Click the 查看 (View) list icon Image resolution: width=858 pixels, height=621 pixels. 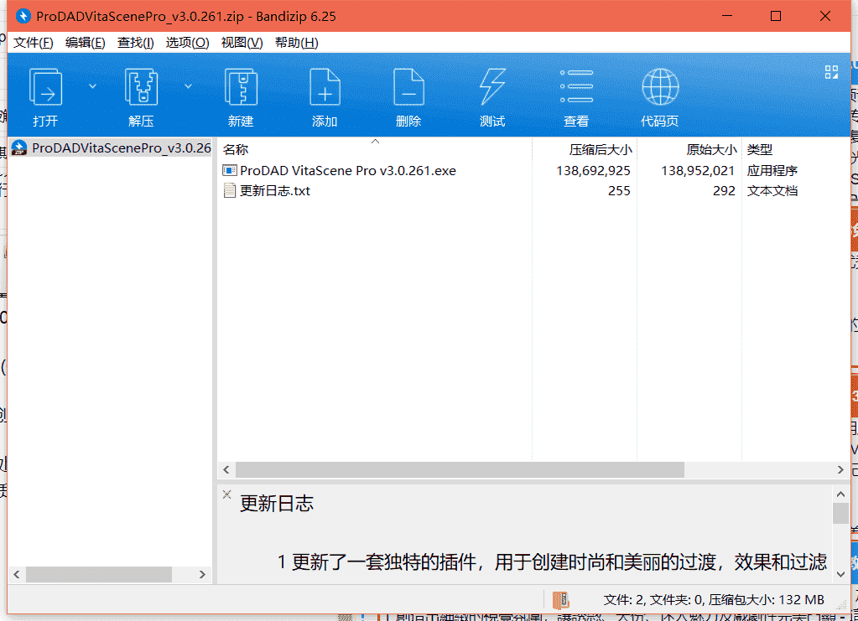coord(577,86)
